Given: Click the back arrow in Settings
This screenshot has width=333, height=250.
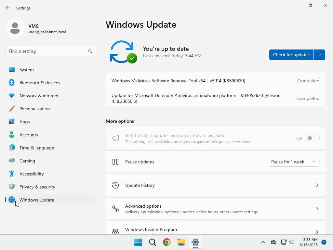Looking at the screenshot, I should tap(8, 8).
